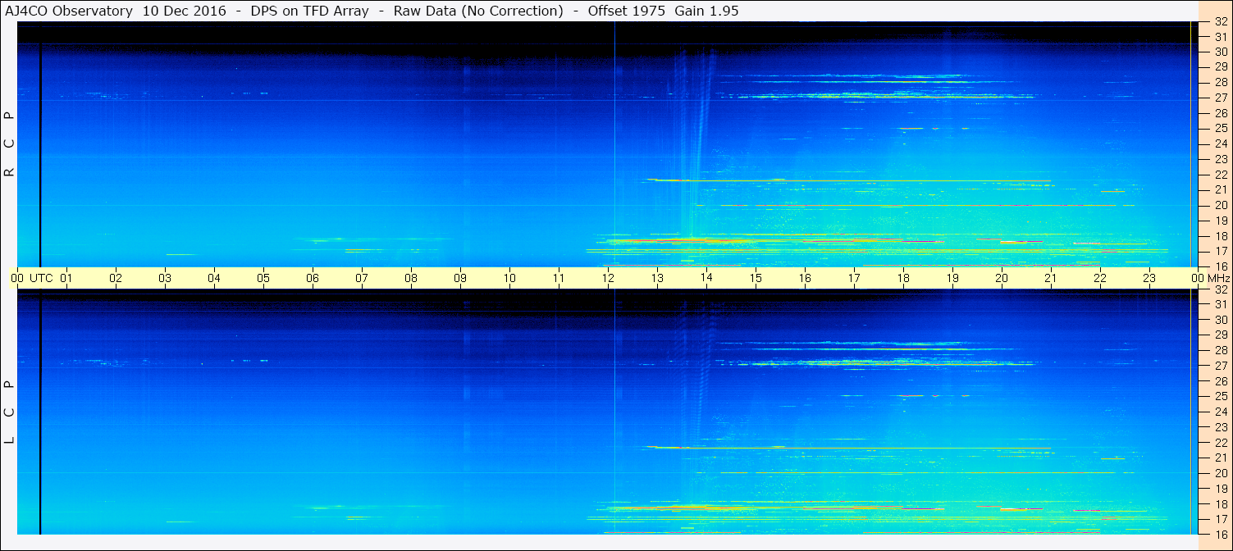Click 28 on the RCP frequency scale
The width and height of the screenshot is (1233, 551).
point(1221,82)
